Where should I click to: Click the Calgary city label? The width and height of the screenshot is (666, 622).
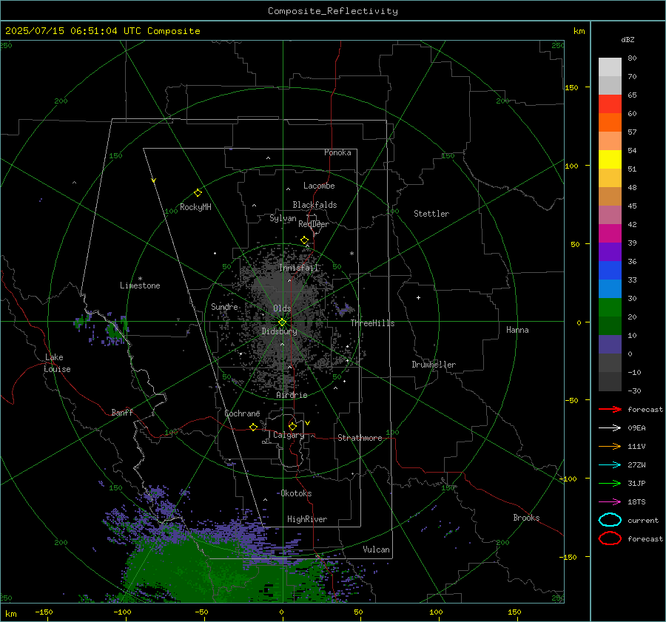pos(289,435)
